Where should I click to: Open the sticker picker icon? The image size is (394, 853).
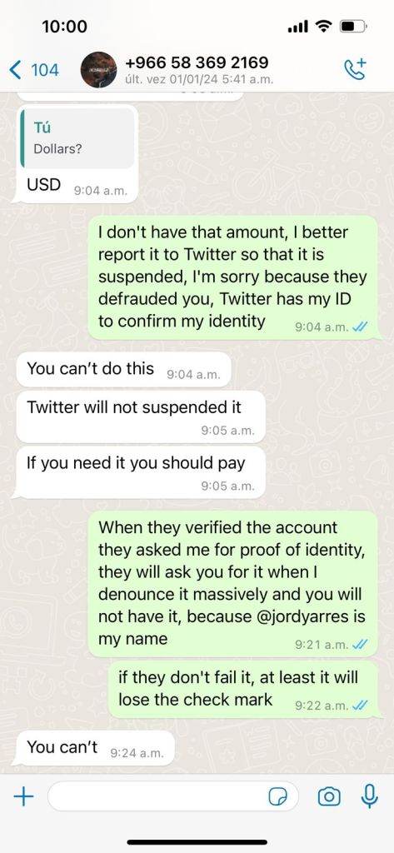click(278, 797)
